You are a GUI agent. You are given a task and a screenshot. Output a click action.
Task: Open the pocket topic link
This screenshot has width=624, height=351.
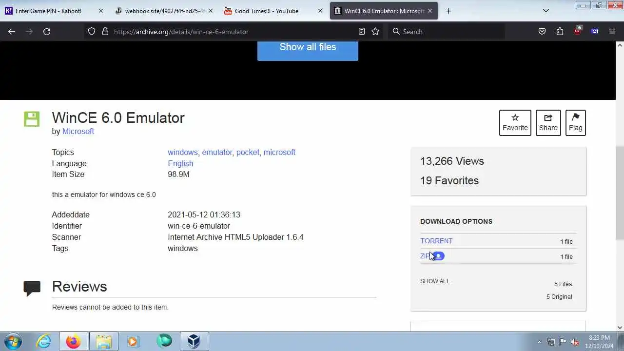click(x=248, y=152)
